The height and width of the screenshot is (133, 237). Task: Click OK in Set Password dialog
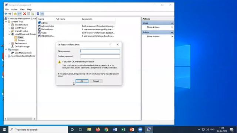pos(82,81)
